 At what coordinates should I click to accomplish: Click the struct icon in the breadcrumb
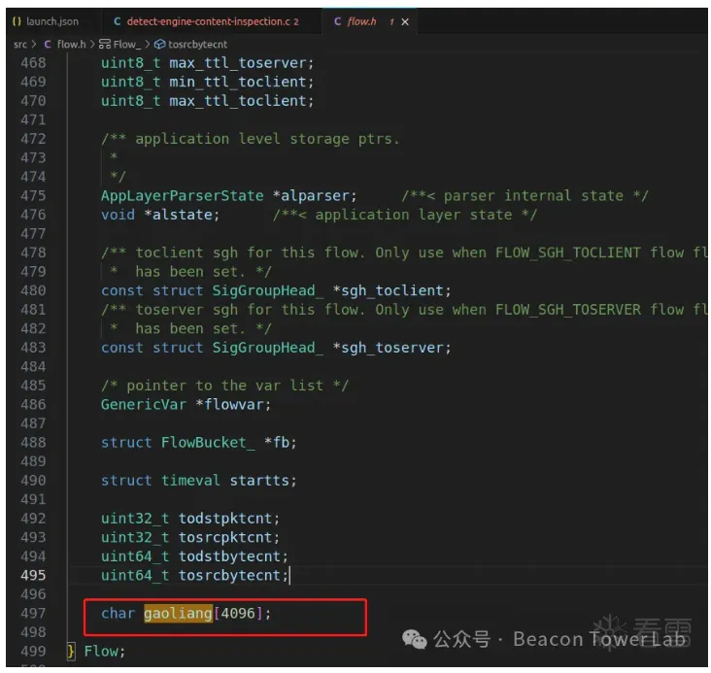105,44
